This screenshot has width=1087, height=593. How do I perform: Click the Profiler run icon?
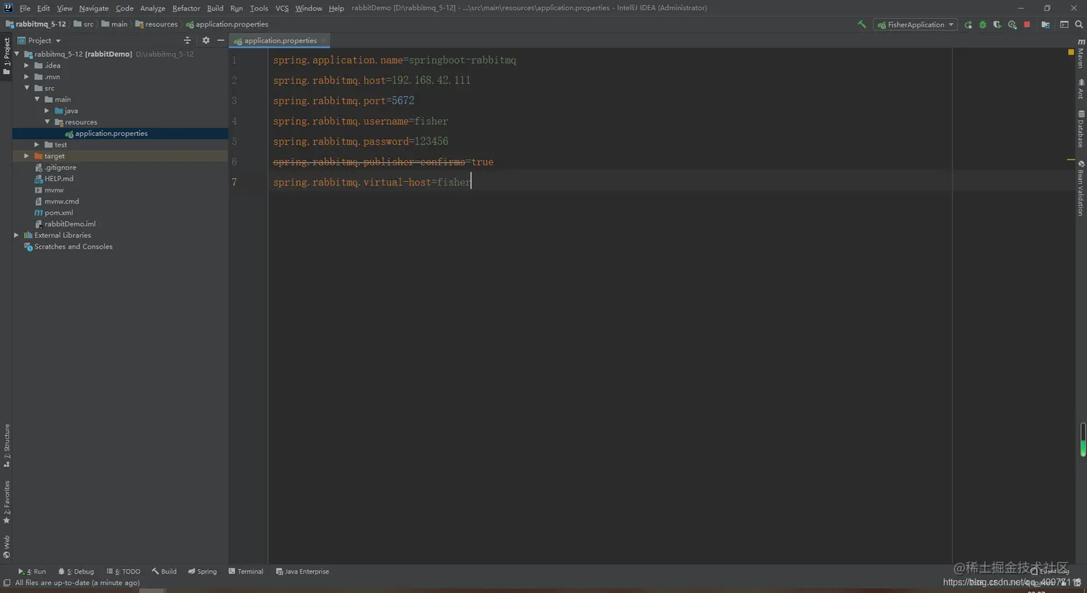(1012, 24)
